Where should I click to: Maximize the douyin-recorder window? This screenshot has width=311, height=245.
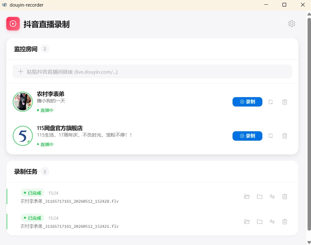coord(284,5)
